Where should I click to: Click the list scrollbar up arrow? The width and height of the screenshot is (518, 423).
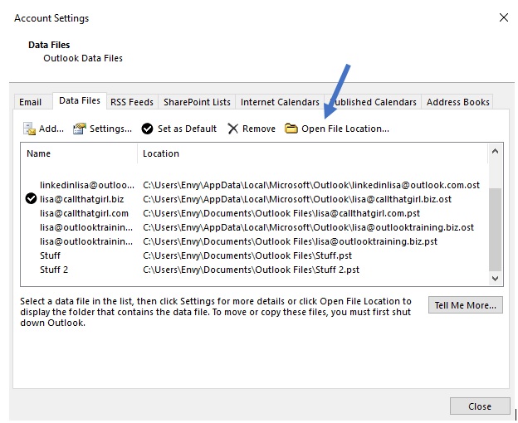(x=495, y=152)
